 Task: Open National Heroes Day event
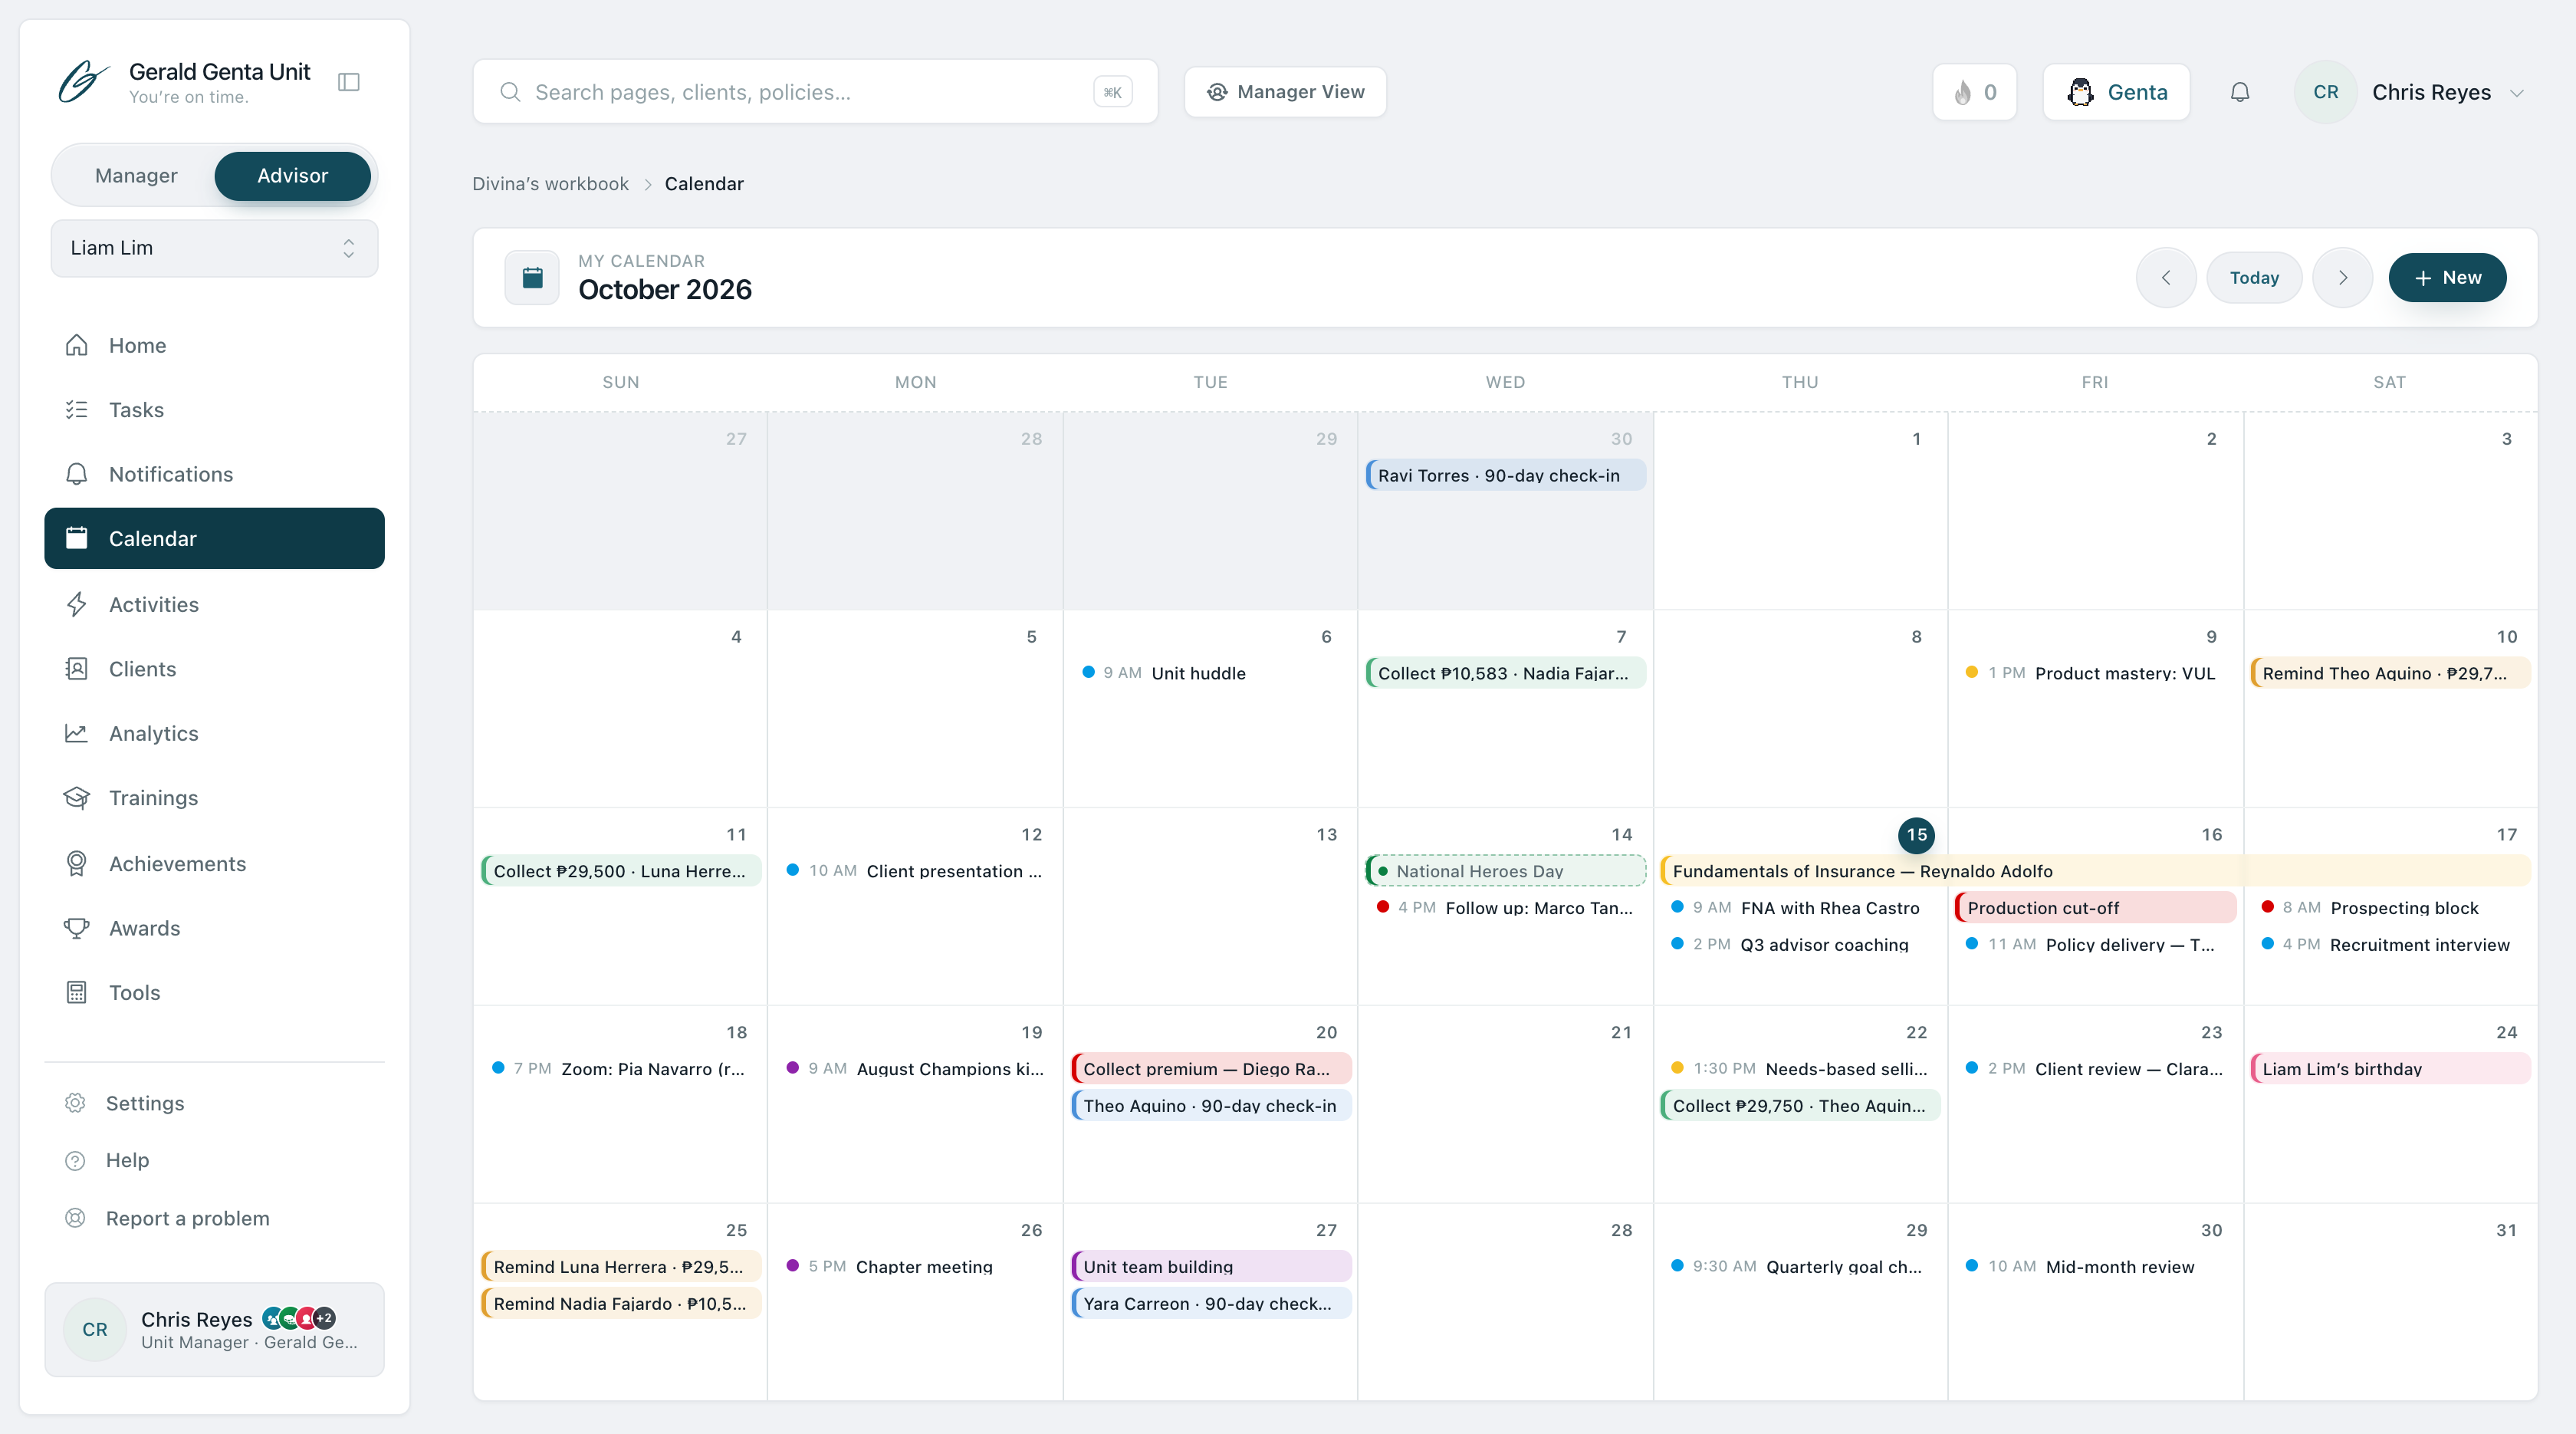[1505, 871]
